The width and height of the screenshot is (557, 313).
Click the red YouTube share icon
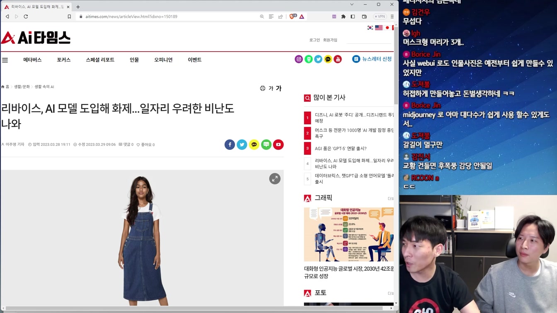coord(278,144)
